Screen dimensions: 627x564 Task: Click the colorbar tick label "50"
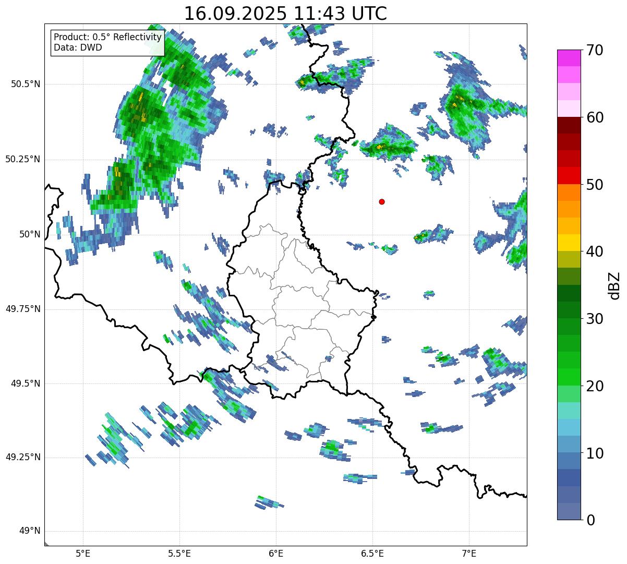coord(595,185)
